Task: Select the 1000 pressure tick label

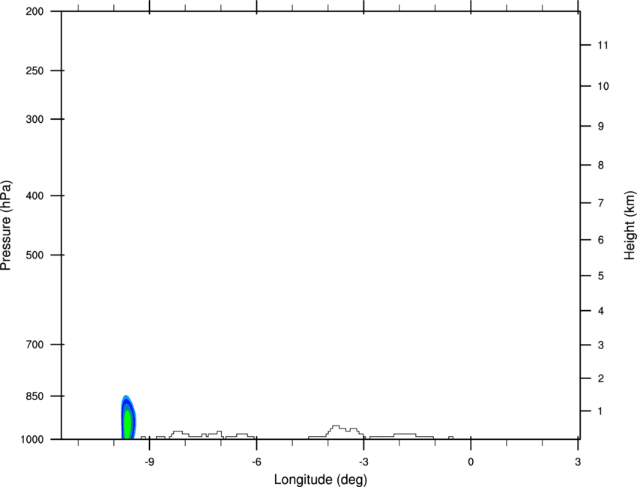Action: click(x=32, y=440)
